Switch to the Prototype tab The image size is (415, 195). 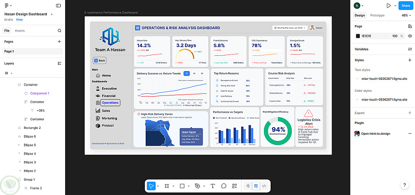[x=377, y=15]
